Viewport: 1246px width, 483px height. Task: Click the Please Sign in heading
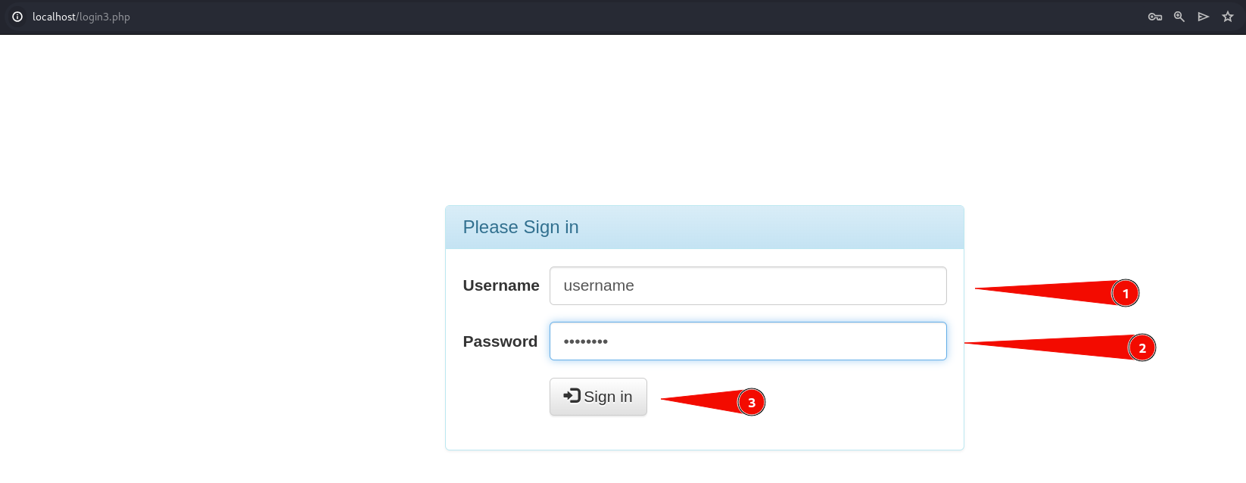(x=521, y=227)
